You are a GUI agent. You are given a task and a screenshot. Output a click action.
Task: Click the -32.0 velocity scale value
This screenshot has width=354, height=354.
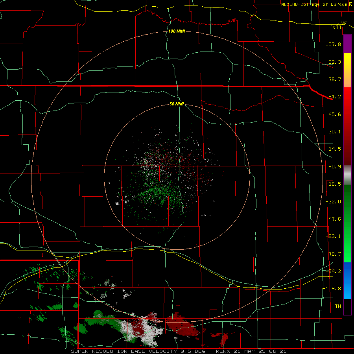click(x=333, y=202)
